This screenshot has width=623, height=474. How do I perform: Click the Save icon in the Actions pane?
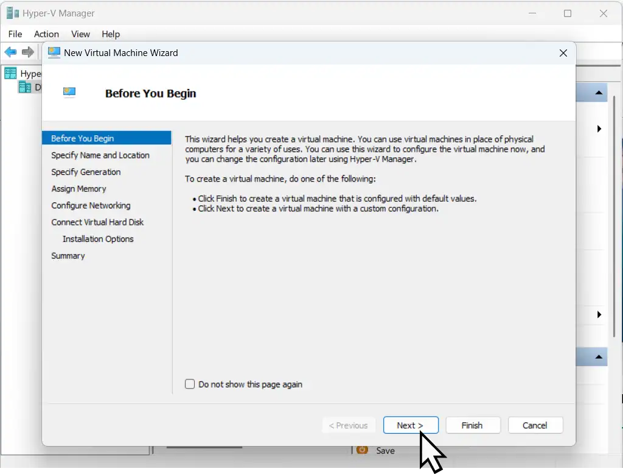click(x=363, y=450)
